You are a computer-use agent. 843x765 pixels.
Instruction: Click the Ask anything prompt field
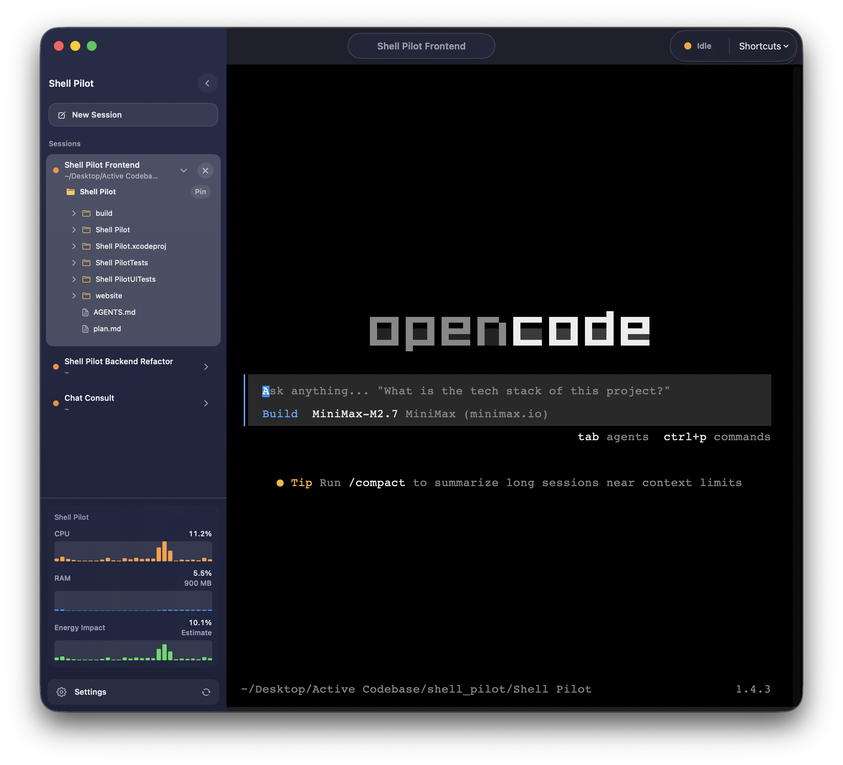tap(466, 391)
